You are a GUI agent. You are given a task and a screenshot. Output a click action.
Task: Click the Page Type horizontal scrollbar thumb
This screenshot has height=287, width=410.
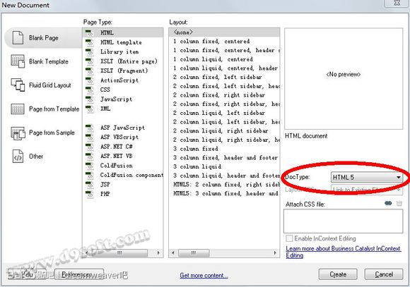click(119, 253)
